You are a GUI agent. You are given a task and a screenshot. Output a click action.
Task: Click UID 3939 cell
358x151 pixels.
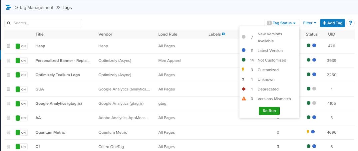(331, 61)
